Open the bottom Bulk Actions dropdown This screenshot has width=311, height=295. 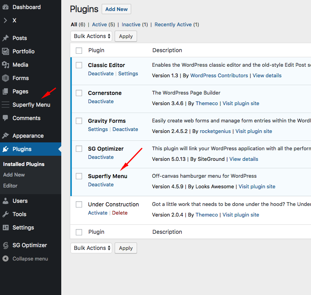click(91, 248)
